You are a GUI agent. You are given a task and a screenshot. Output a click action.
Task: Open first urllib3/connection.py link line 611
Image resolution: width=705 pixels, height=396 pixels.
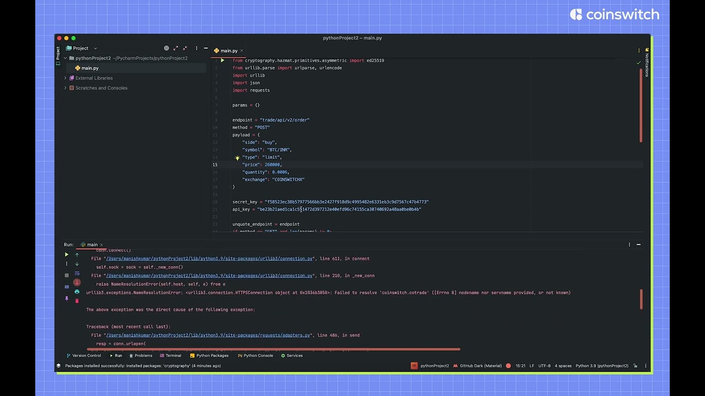209,258
